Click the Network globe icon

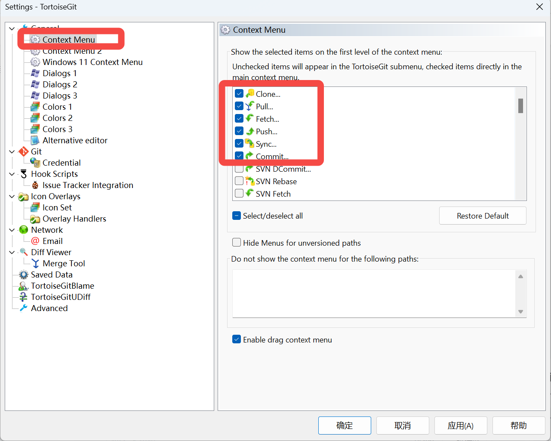[24, 230]
